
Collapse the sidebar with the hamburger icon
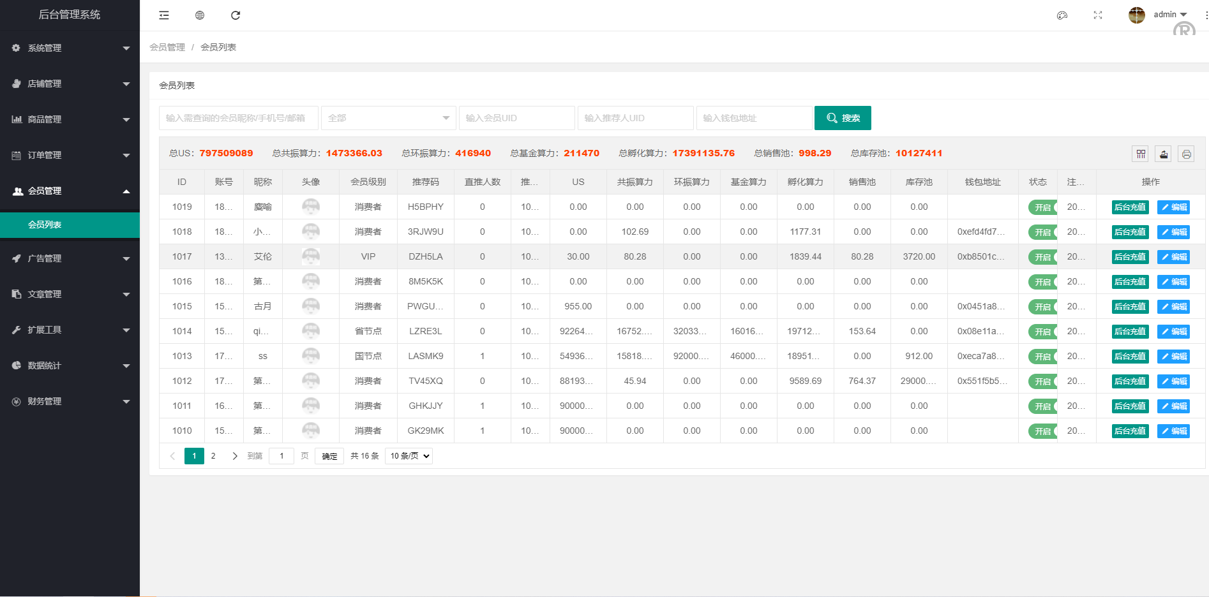tap(163, 15)
